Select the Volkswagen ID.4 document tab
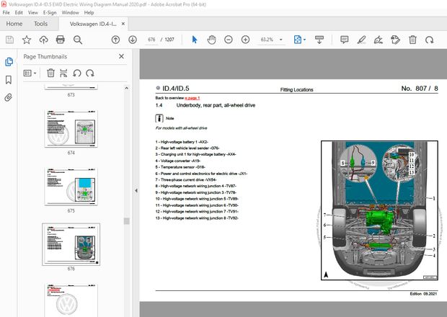 [x=93, y=24]
